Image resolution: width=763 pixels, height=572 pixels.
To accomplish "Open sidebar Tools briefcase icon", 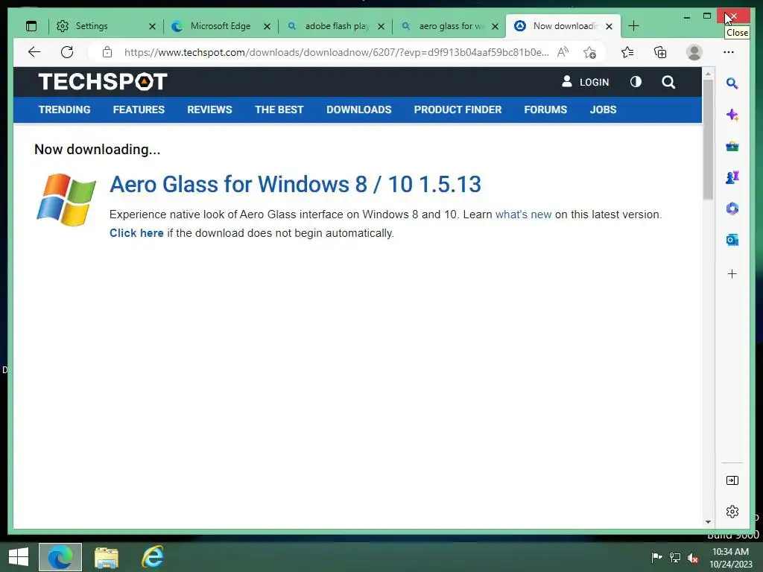I will [x=732, y=147].
